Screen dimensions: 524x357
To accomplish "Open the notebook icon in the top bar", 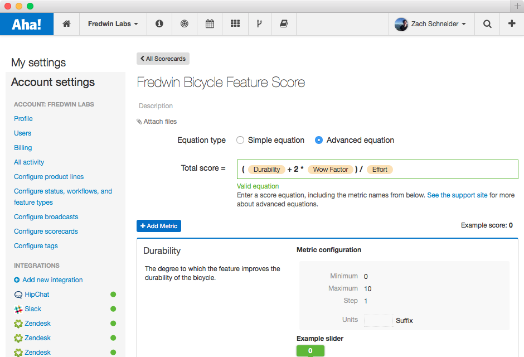I will point(284,24).
